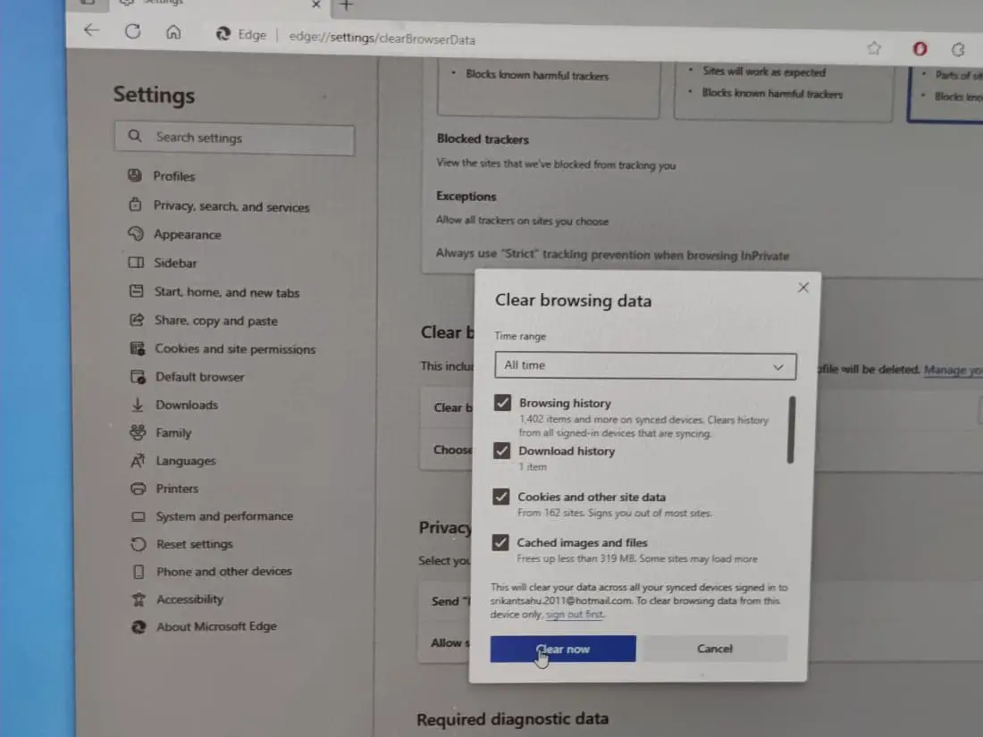Uncheck the Browsing history checkbox
Viewport: 983px width, 737px height.
tap(501, 402)
